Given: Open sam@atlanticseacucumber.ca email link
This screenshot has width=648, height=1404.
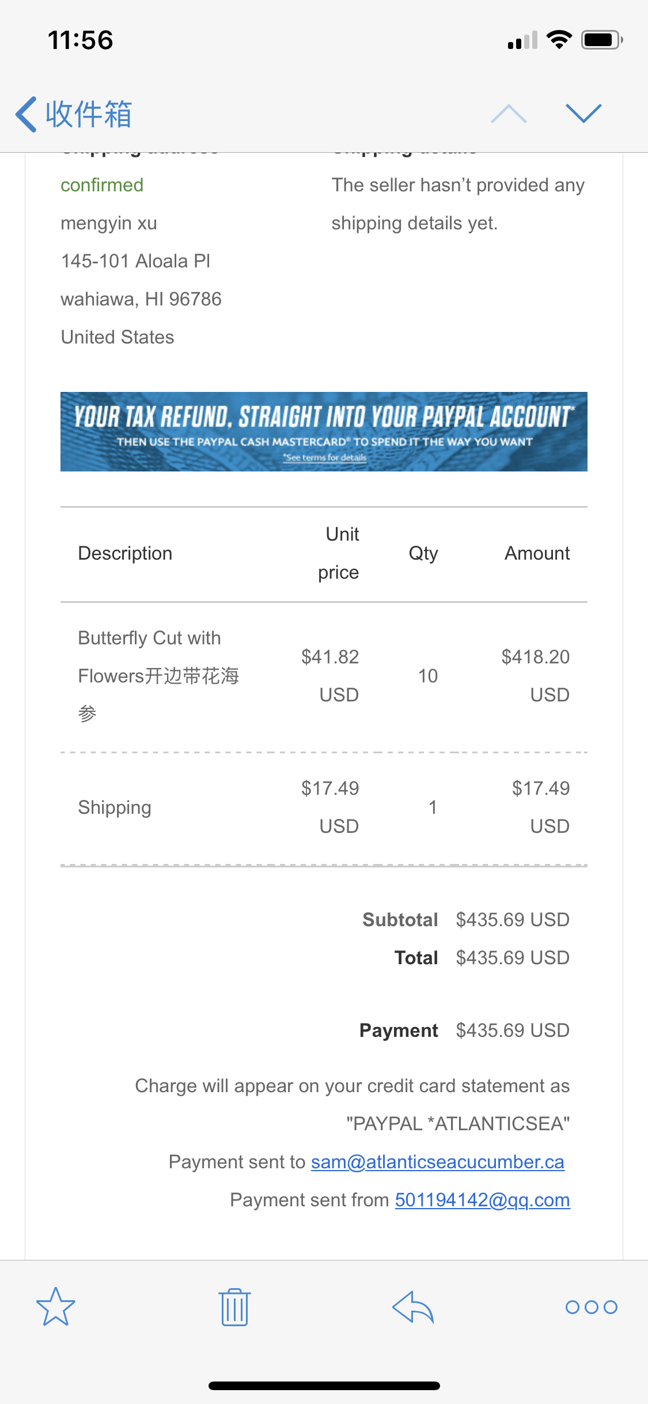Looking at the screenshot, I should point(437,1162).
